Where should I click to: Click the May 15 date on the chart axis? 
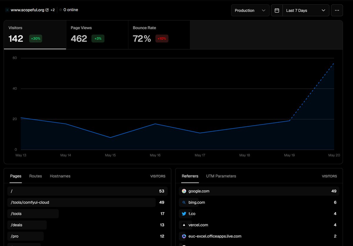tap(110, 155)
